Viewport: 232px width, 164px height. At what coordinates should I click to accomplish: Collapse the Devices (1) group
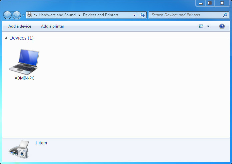tap(6, 38)
